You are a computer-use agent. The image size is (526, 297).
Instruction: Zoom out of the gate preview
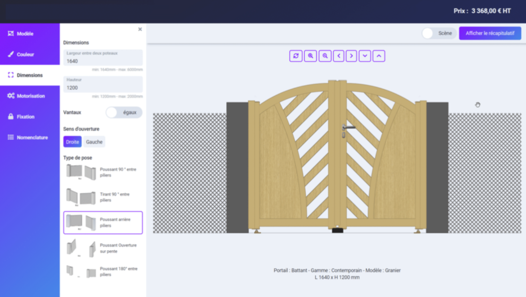click(x=325, y=56)
